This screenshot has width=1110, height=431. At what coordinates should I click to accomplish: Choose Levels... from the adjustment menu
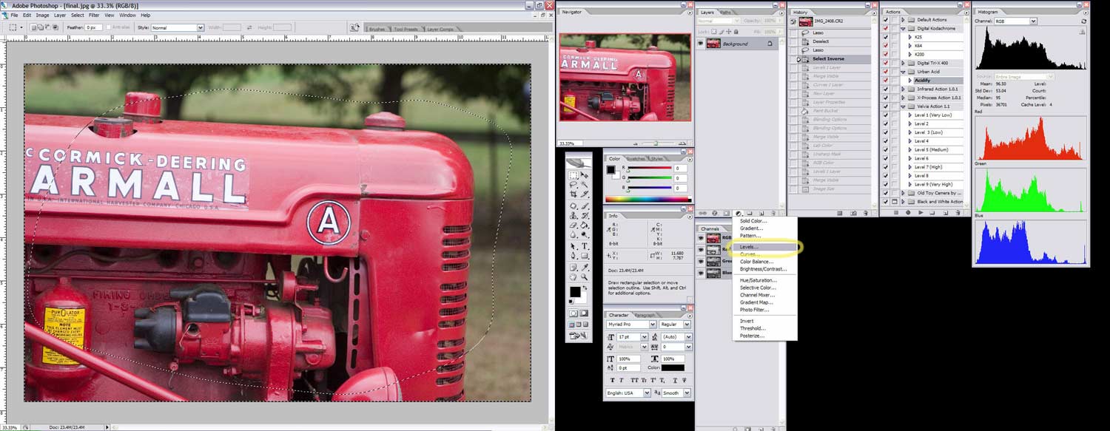point(750,246)
